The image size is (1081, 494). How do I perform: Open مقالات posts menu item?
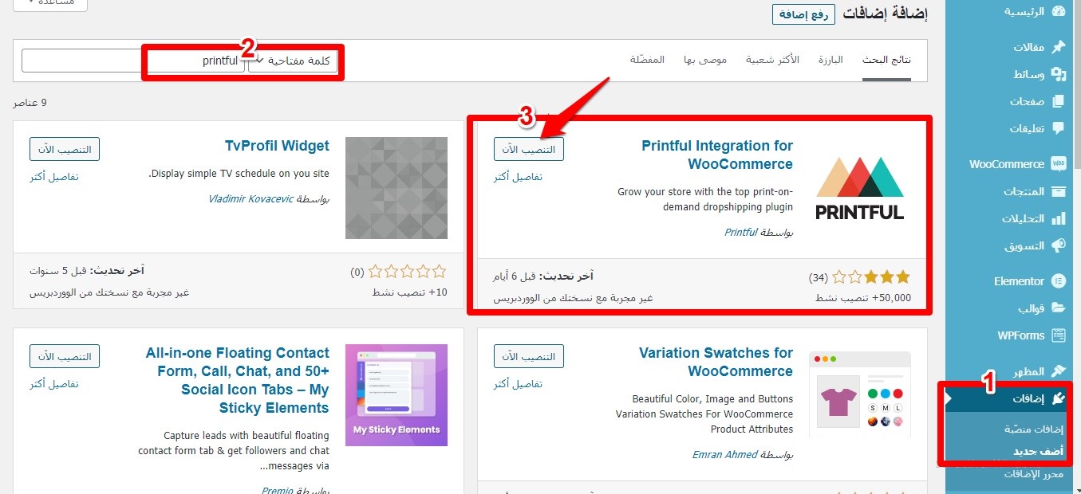tap(1029, 47)
